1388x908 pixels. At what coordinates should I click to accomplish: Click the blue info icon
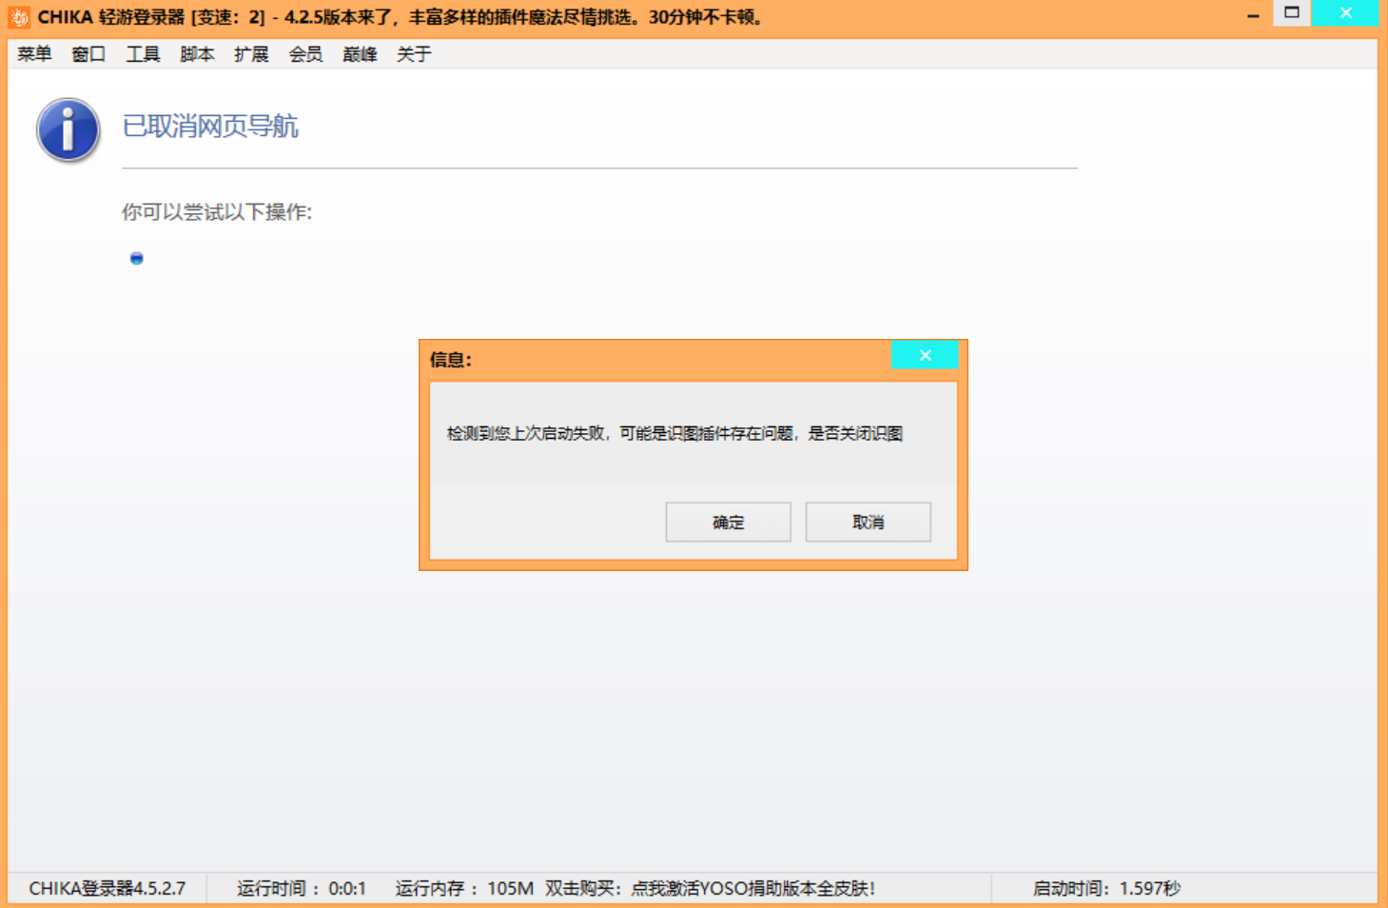68,130
